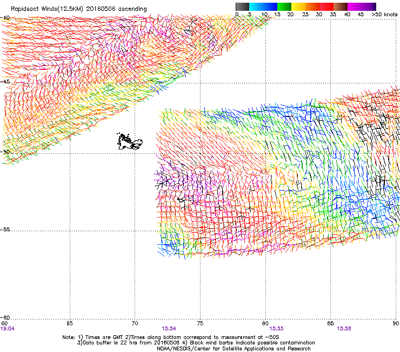This screenshot has height=352, width=400.
Task: Click the '-55' latitude label
Action: [x=5, y=229]
